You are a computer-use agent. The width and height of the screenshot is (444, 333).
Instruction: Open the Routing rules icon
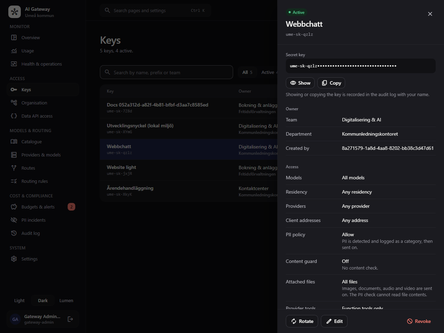(14, 181)
